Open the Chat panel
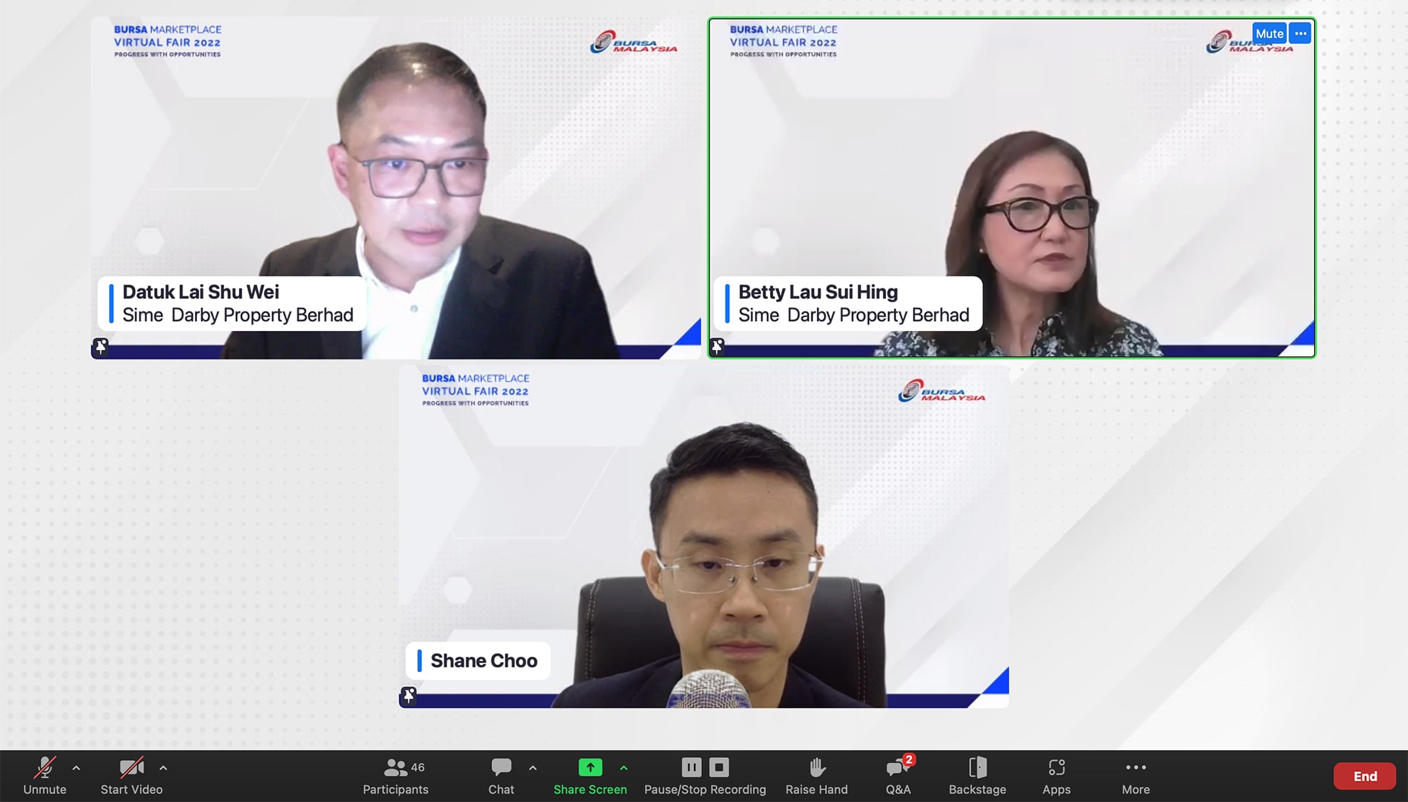The height and width of the screenshot is (802, 1408). [501, 776]
